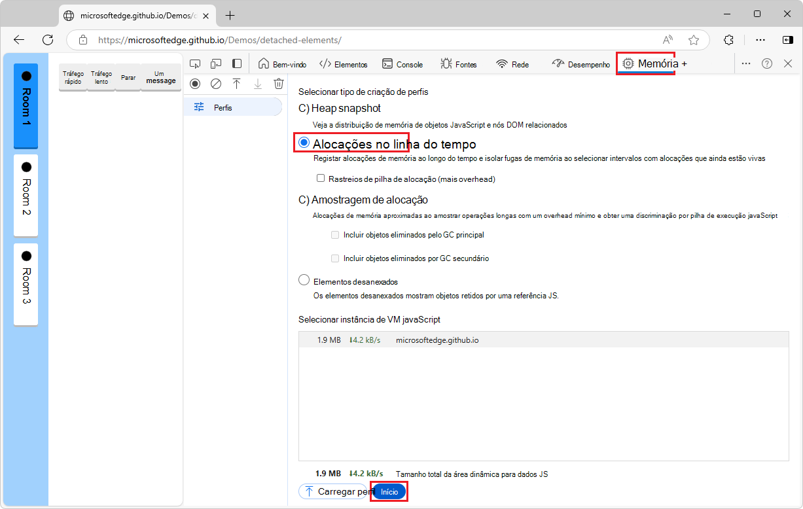Toggle the browser sidebar icon
This screenshot has height=509, width=803.
click(787, 40)
